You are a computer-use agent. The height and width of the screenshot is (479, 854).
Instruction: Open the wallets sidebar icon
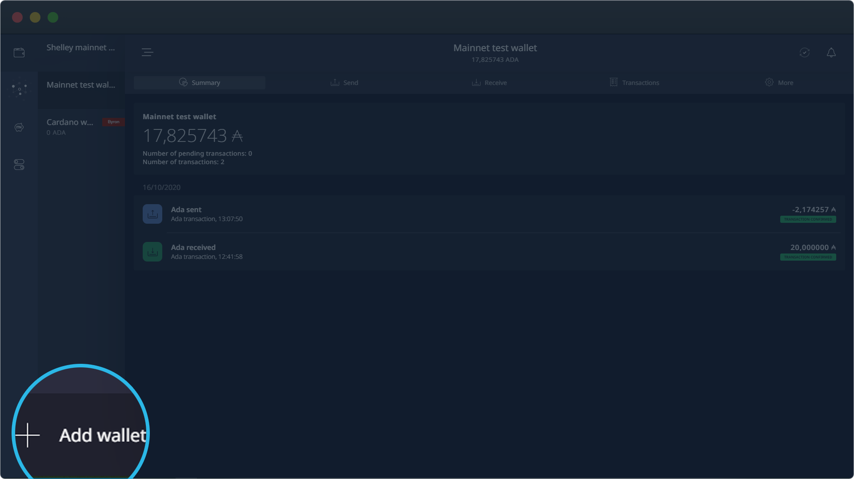tap(19, 52)
